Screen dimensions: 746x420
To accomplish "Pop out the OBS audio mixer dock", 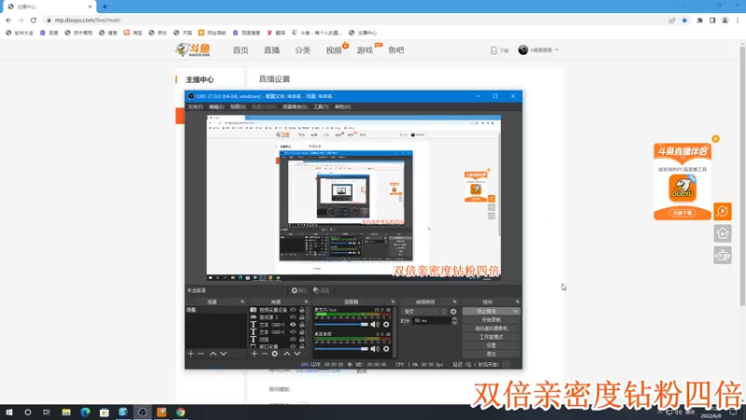I will 393,301.
